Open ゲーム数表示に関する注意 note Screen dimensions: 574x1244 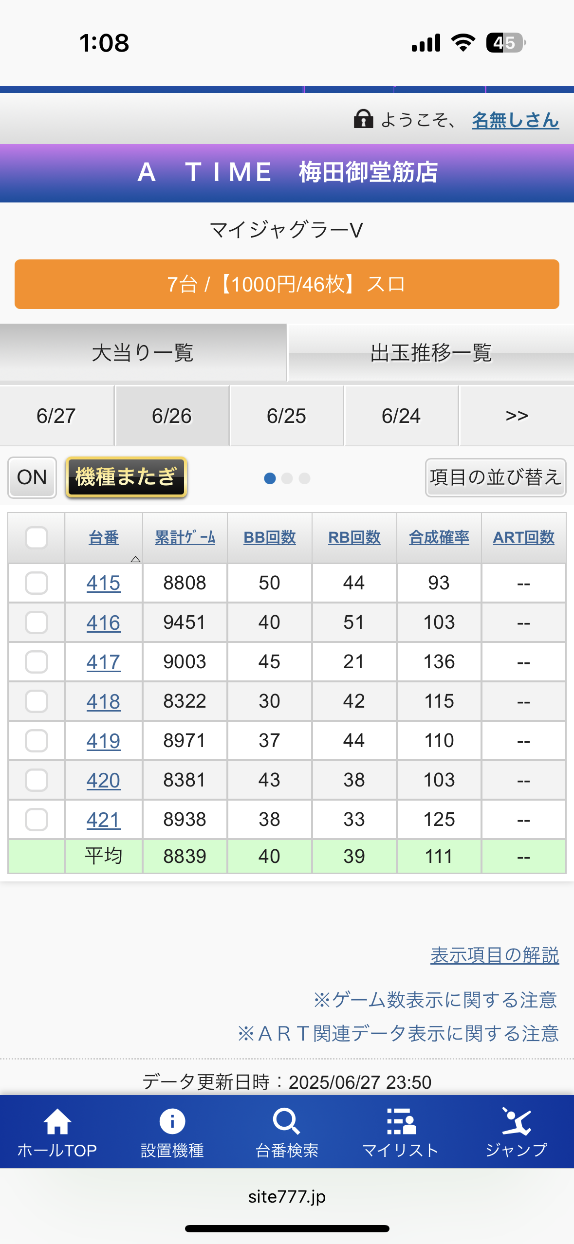point(436,1000)
